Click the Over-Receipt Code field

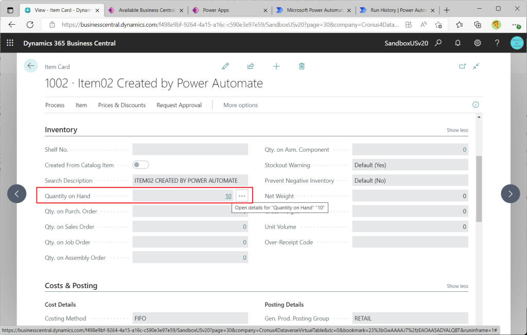(410, 242)
